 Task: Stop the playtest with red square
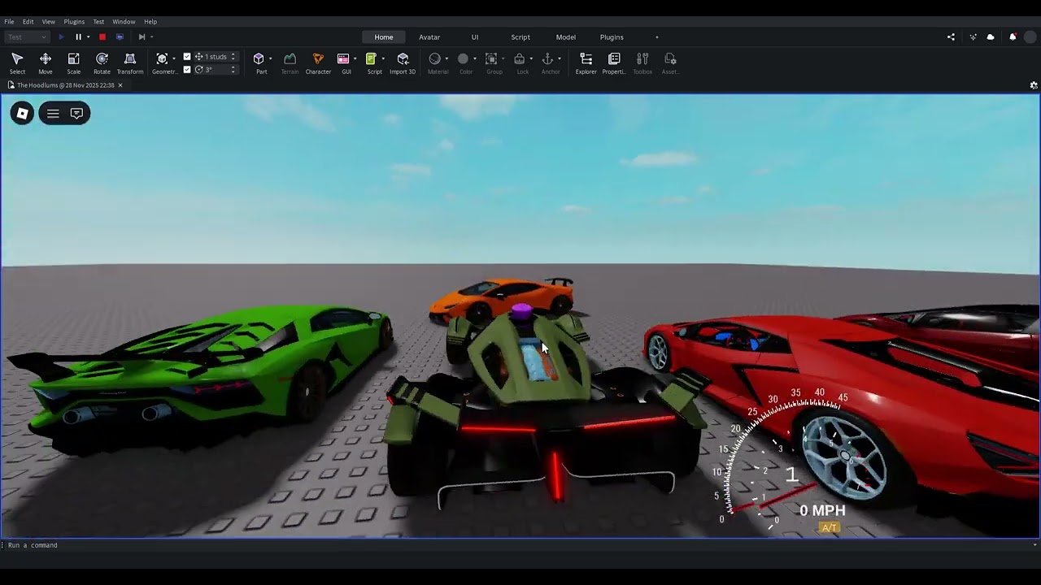[x=102, y=37]
